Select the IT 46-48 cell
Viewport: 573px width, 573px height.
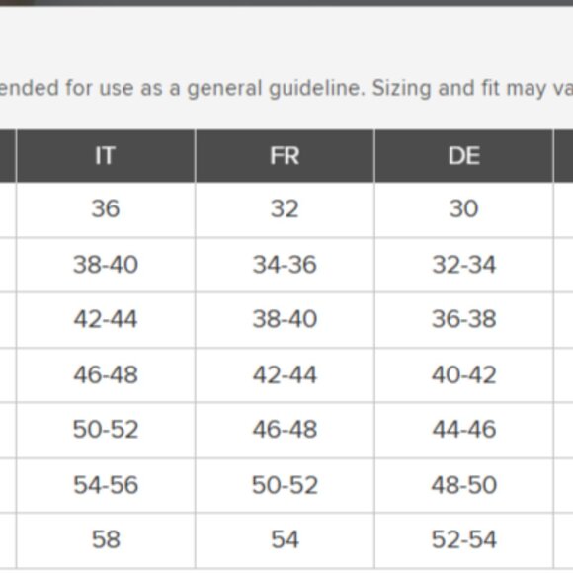coord(106,375)
